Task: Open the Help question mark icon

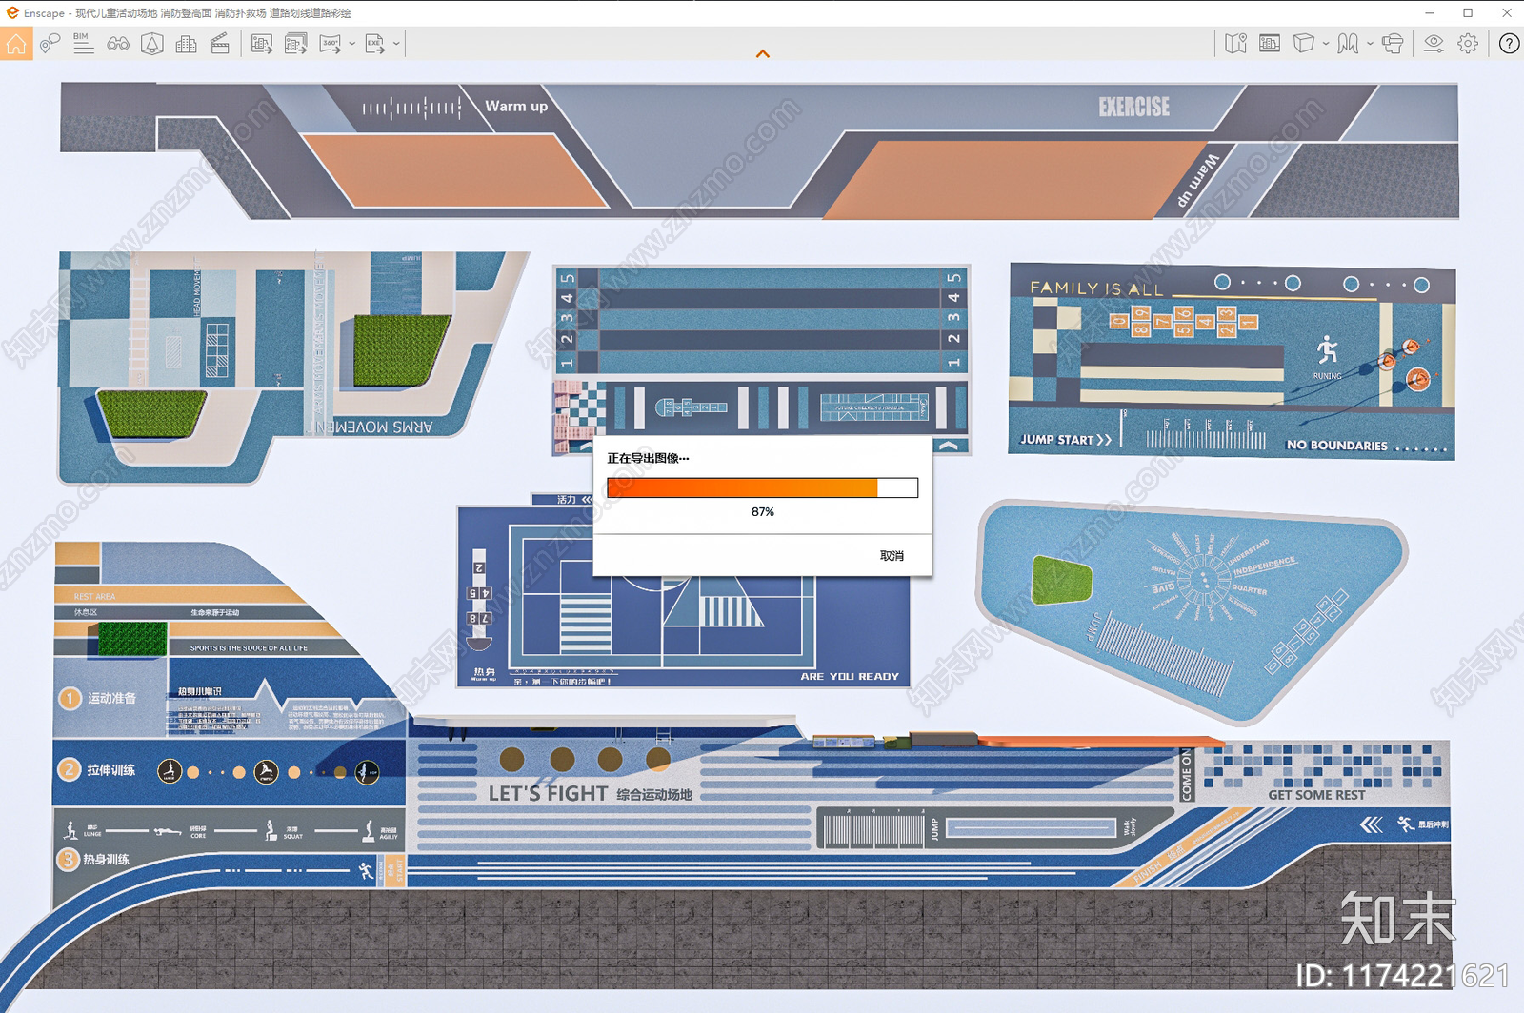Action: [x=1509, y=44]
